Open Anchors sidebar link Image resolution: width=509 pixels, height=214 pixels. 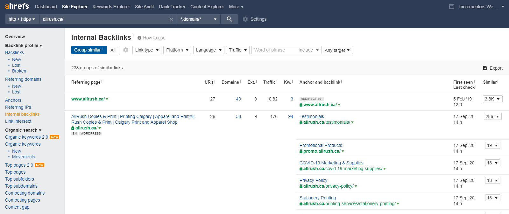pos(13,100)
